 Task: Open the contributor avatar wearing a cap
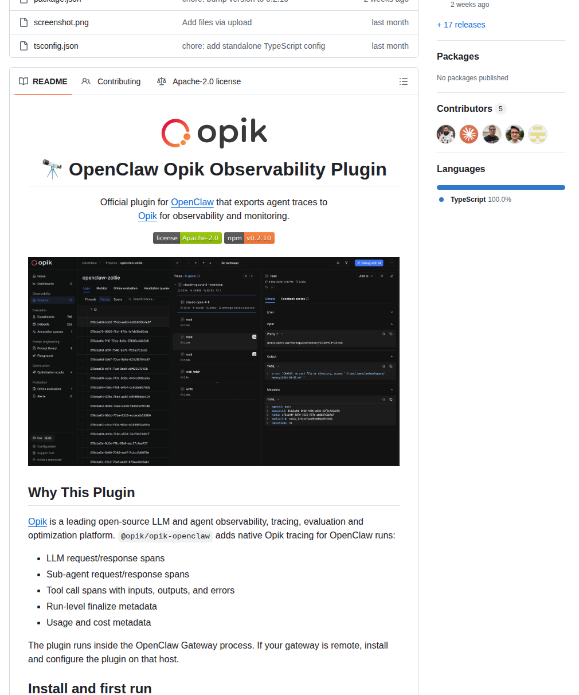[515, 134]
